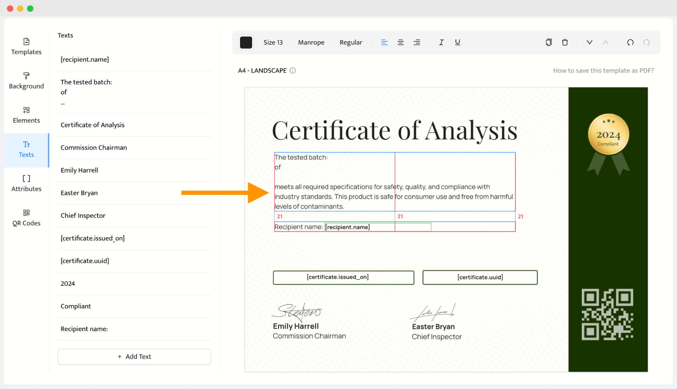677x389 pixels.
Task: Select the Certificate of Analysis title on canvas
Action: click(x=395, y=131)
